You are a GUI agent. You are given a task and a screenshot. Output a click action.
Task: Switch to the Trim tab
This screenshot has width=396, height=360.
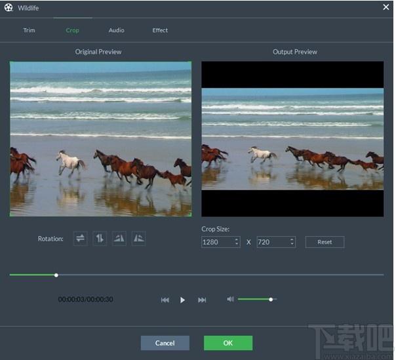point(30,30)
